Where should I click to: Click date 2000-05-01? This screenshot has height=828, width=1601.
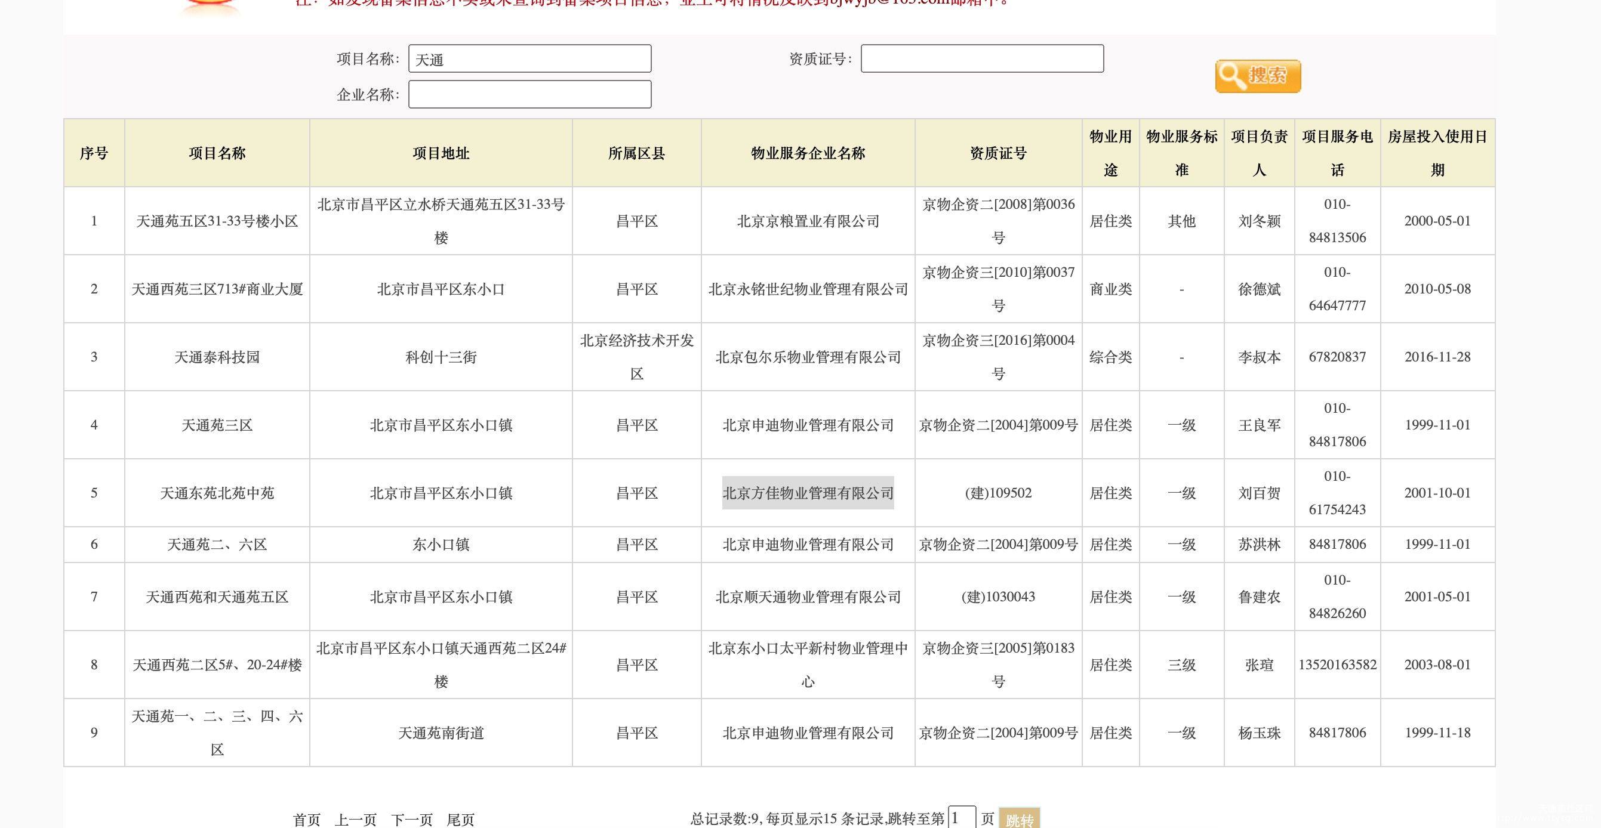pyautogui.click(x=1437, y=221)
